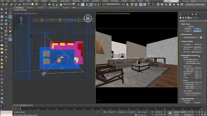Click the Auto Key button
The height and width of the screenshot is (116, 207).
pyautogui.click(x=176, y=112)
